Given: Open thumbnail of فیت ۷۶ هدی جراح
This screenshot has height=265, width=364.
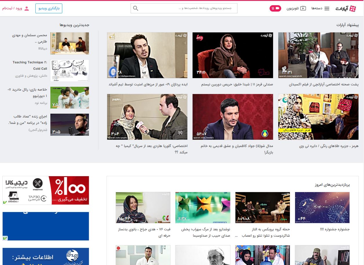Looking at the screenshot, I should [x=143, y=207].
